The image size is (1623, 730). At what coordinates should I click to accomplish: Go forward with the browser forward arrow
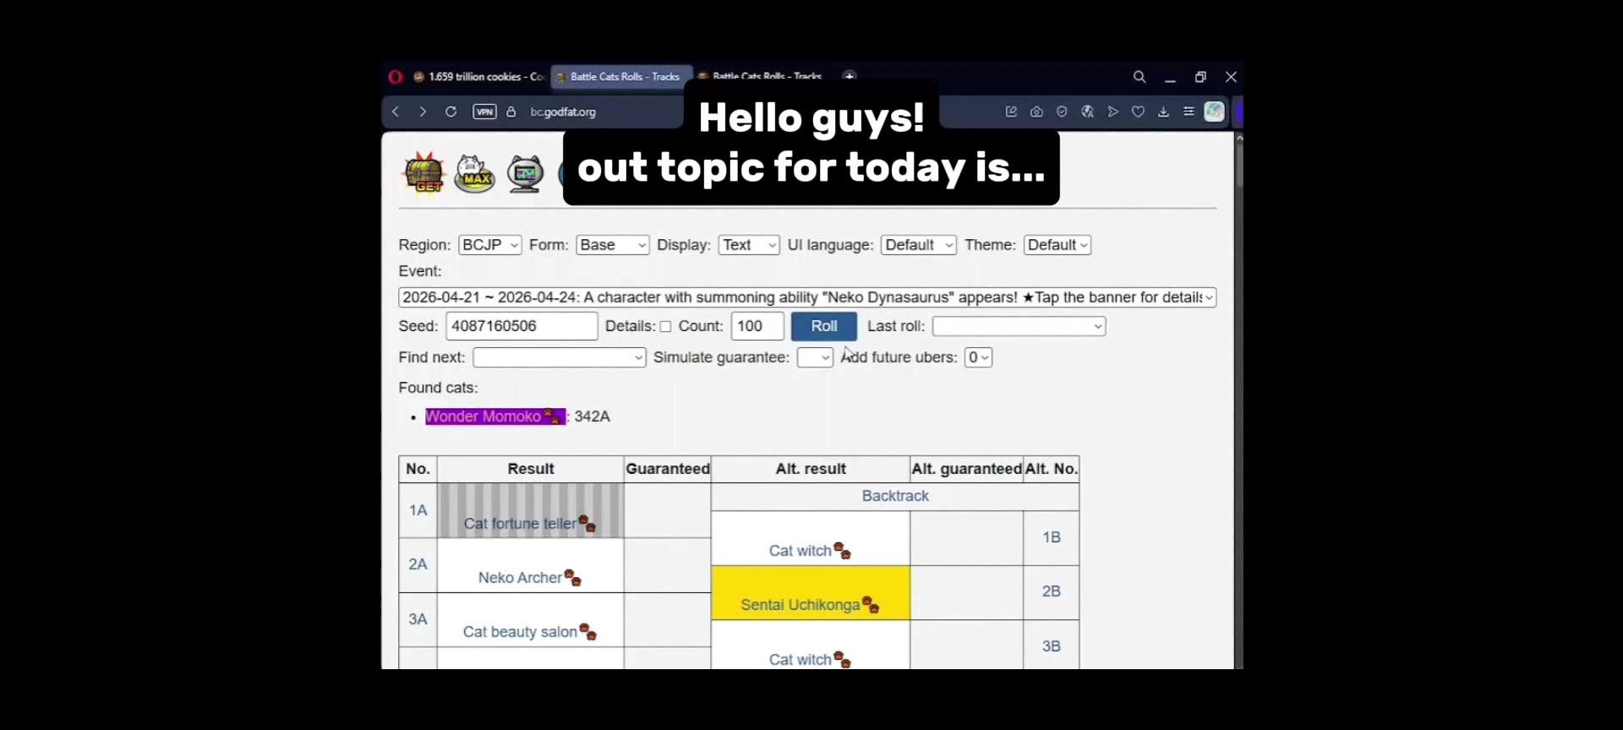click(423, 112)
